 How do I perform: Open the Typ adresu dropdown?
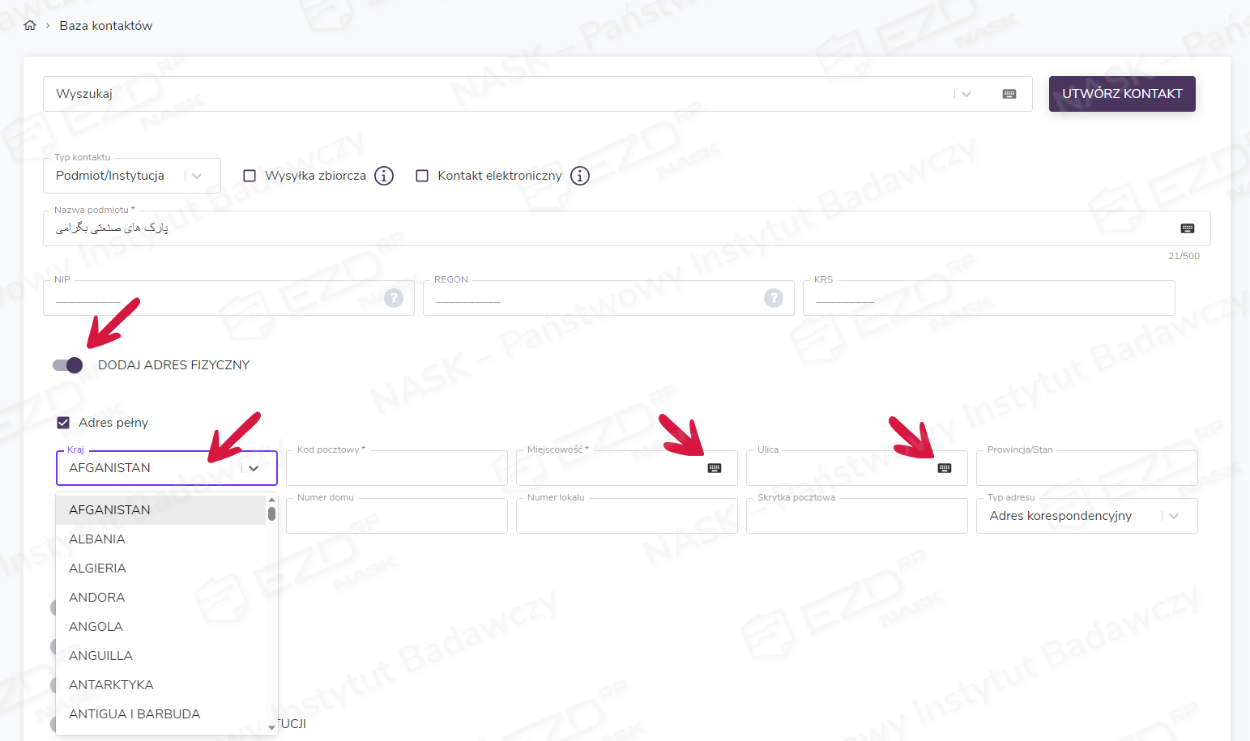[1173, 516]
